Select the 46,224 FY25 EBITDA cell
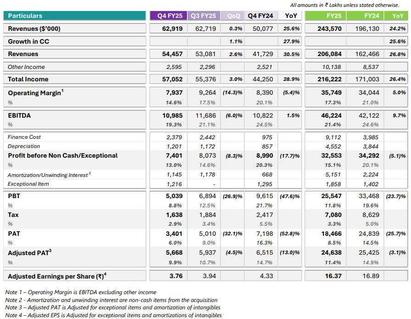411x319 pixels. coord(331,115)
